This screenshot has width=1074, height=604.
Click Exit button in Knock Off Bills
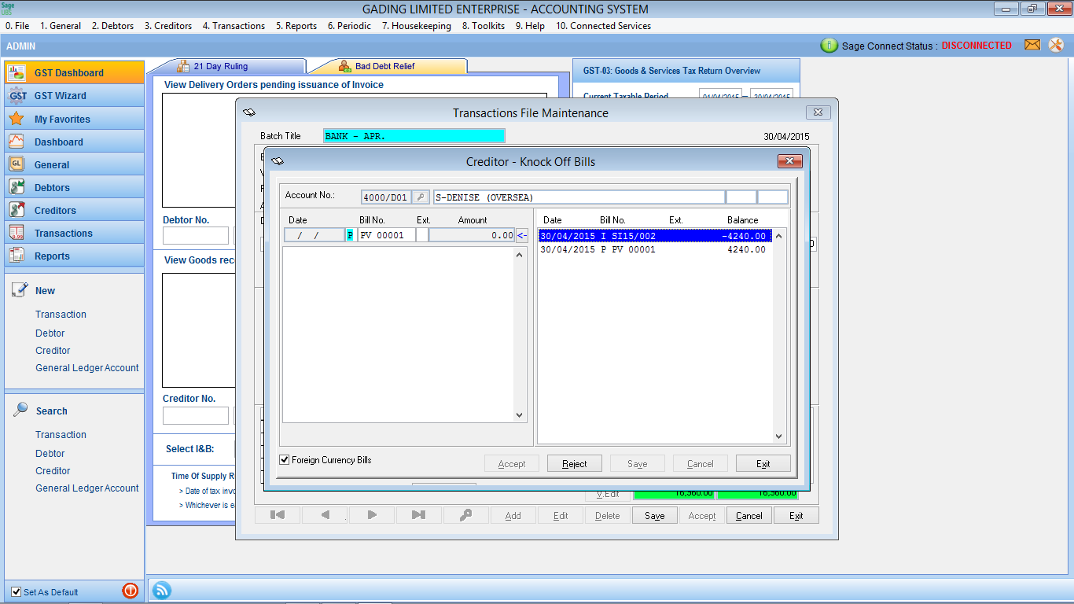point(763,463)
